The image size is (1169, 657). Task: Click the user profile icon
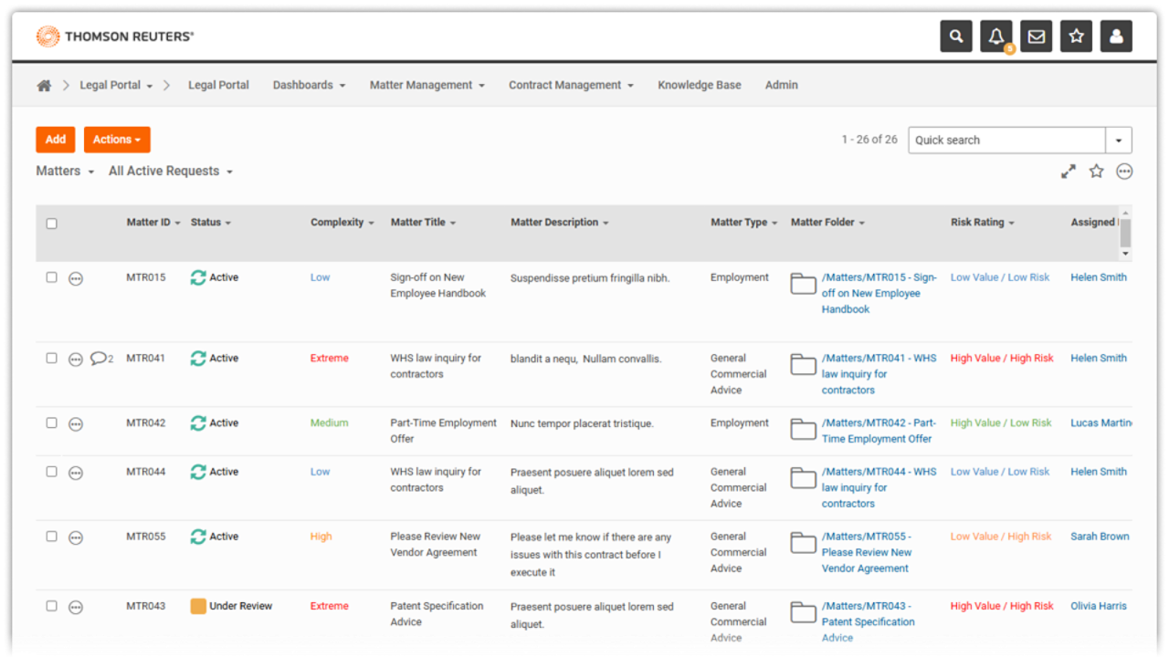(1116, 36)
